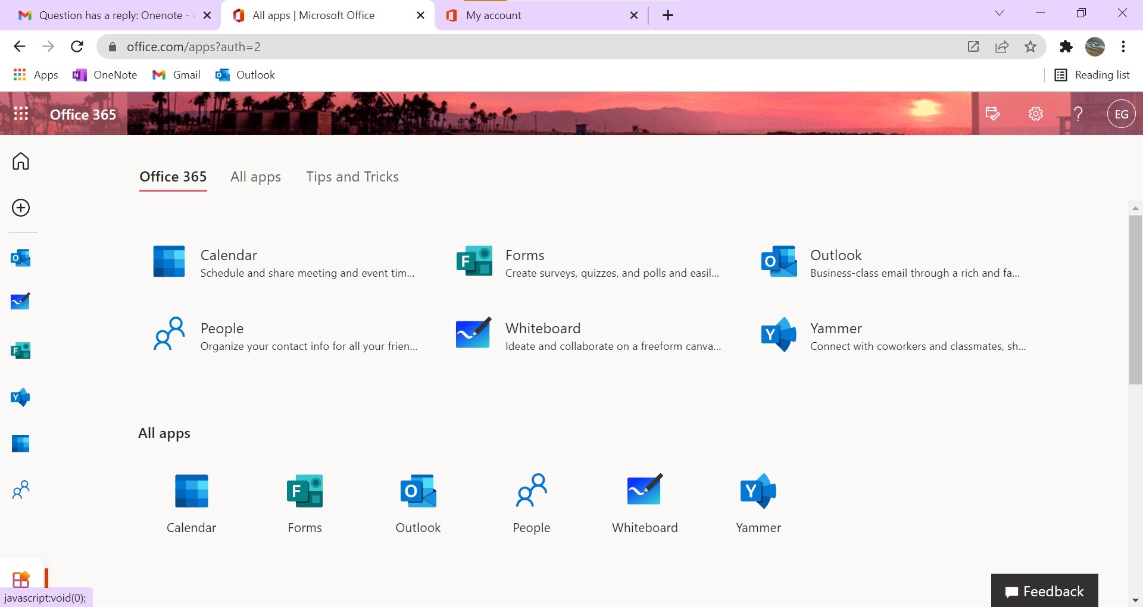Screen dimensions: 1143x607
Task: Click the Share this page icon
Action: pos(1002,46)
